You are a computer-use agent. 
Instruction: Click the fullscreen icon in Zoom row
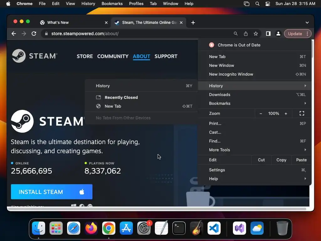pyautogui.click(x=302, y=113)
